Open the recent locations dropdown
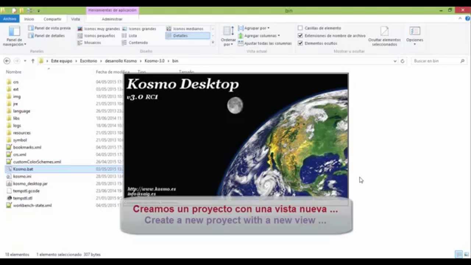 [x=25, y=61]
